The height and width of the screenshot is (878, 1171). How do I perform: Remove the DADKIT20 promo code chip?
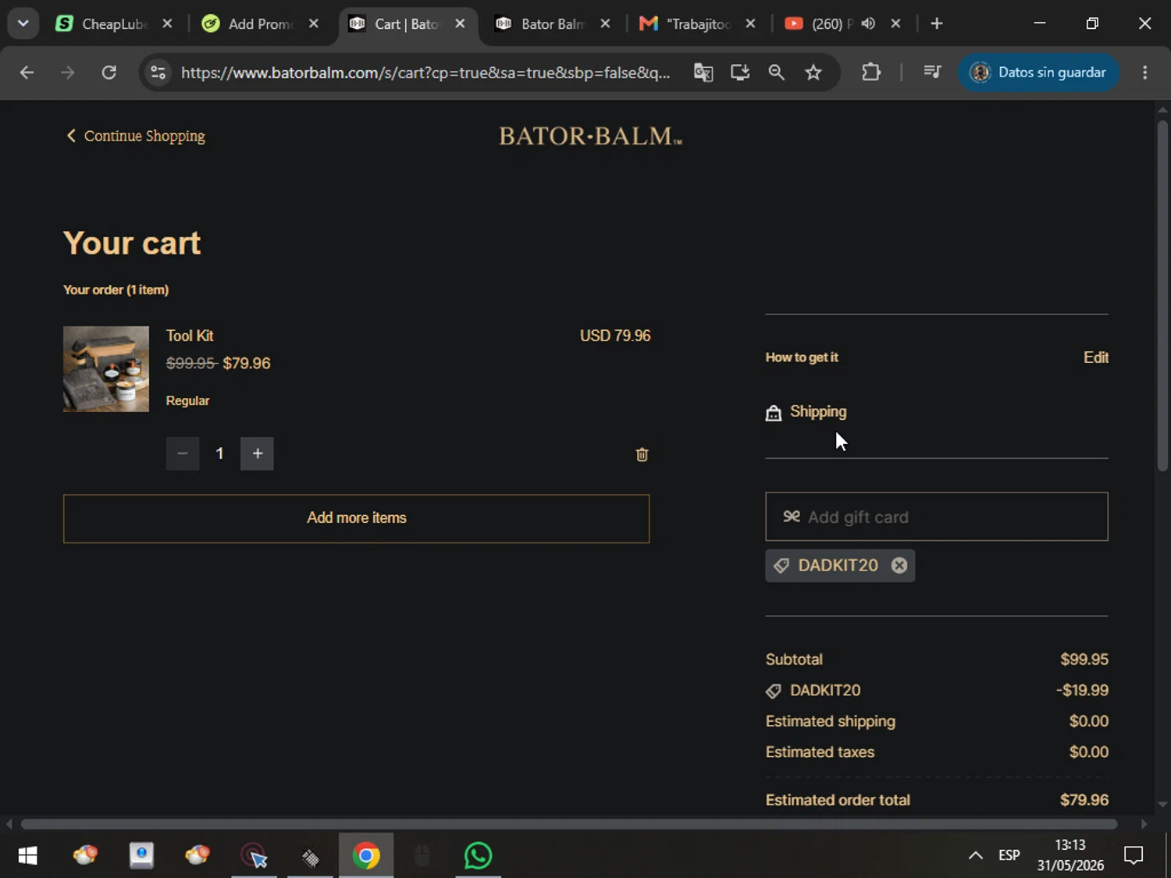point(899,565)
